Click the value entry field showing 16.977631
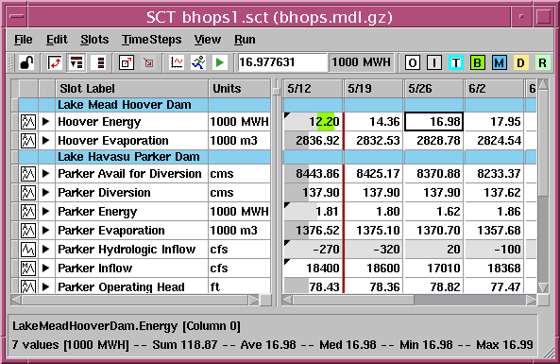 pos(282,62)
